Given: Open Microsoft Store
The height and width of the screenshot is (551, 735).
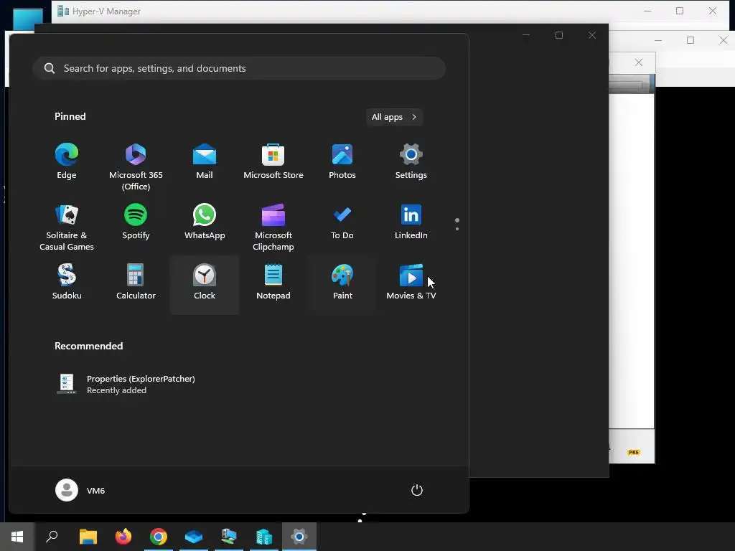Looking at the screenshot, I should 273,161.
